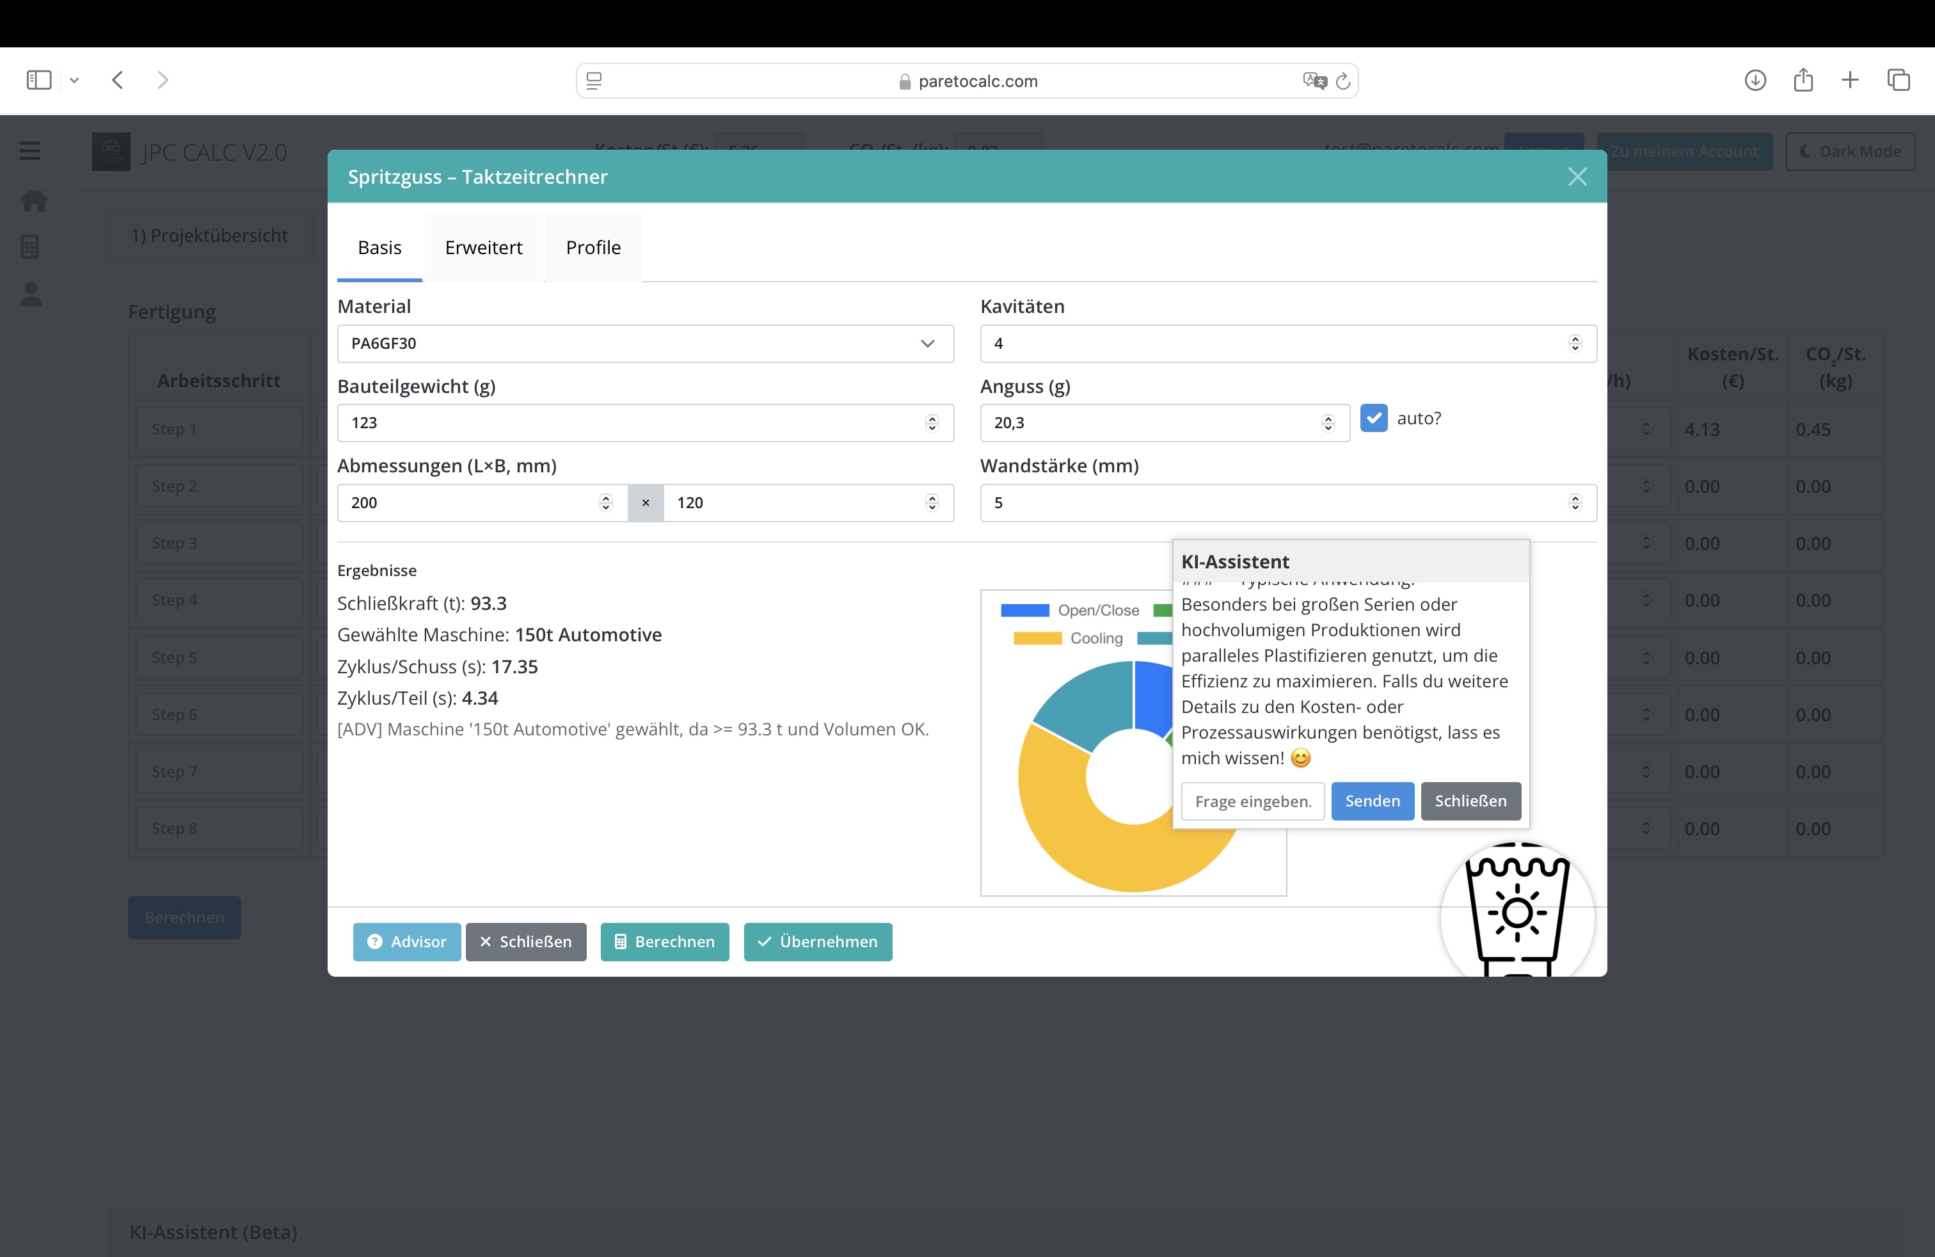Click the stepper in Step 1 row of background
1935x1257 pixels.
pyautogui.click(x=1646, y=428)
